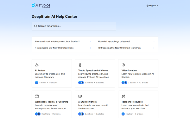Click the AI Avatars people icon
This screenshot has width=190, height=118.
(37, 65)
